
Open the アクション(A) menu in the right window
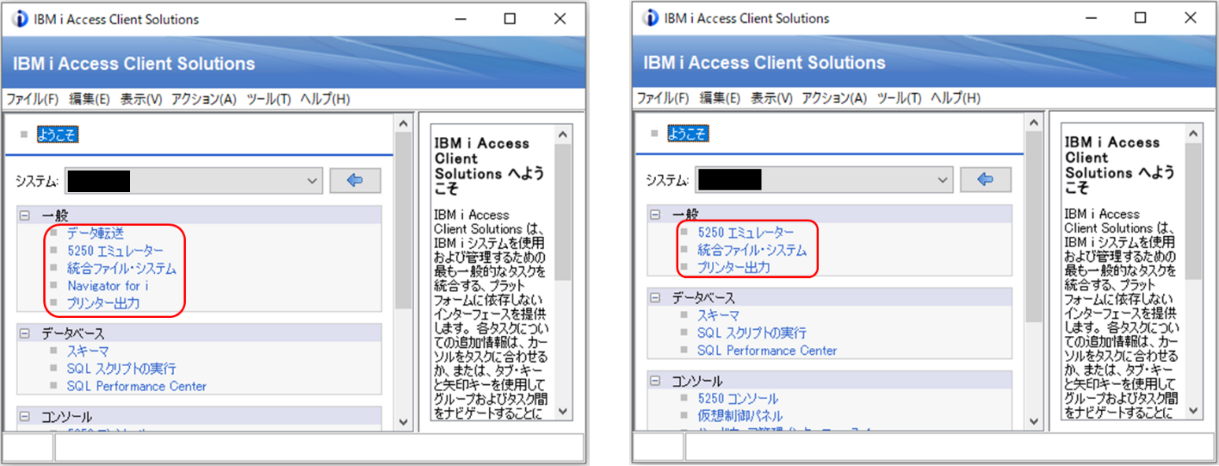834,98
